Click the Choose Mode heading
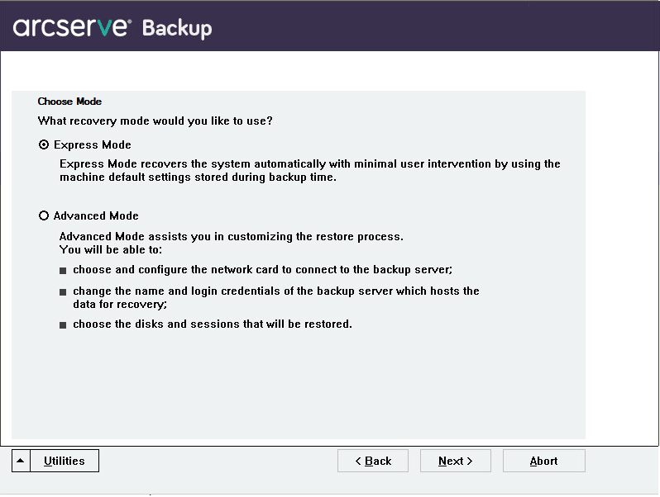 tap(69, 102)
